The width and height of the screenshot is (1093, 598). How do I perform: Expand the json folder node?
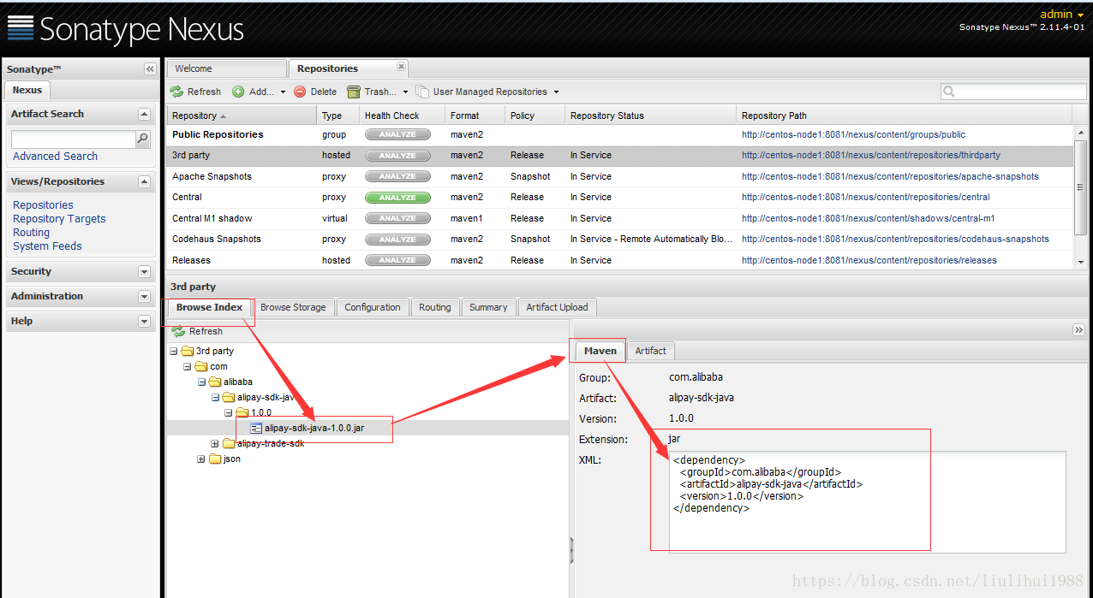click(x=201, y=459)
